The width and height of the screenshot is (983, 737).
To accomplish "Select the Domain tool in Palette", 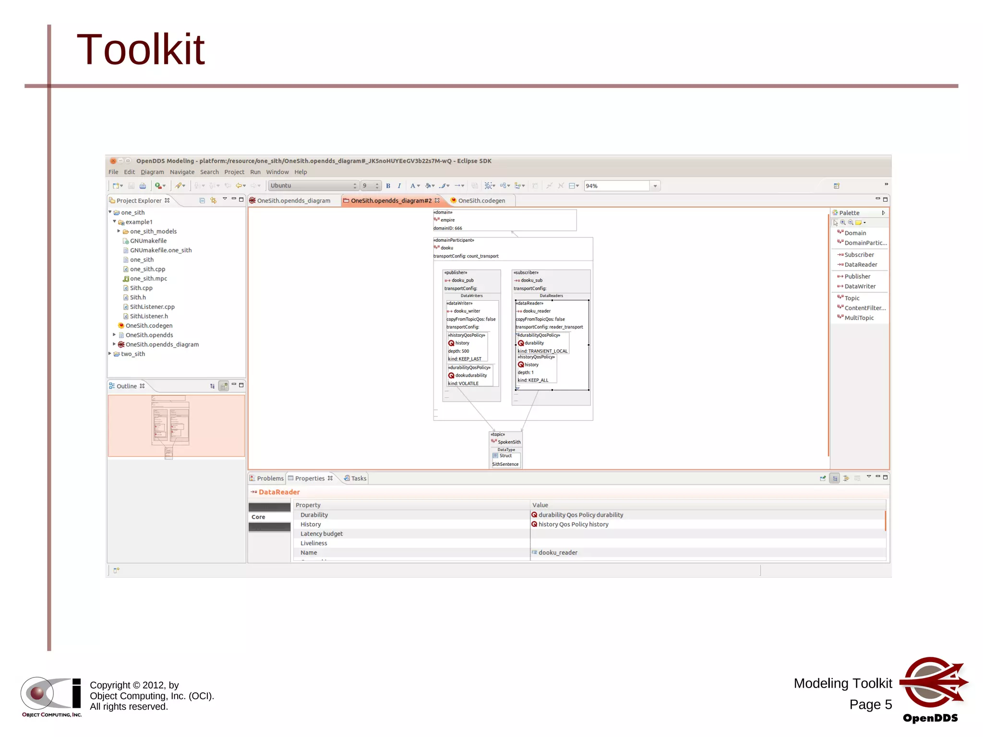I will [852, 233].
